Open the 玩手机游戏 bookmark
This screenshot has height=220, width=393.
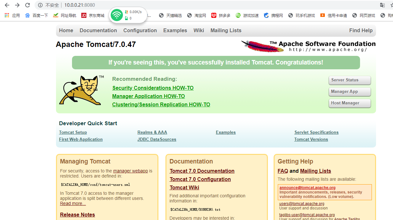pyautogui.click(x=301, y=15)
